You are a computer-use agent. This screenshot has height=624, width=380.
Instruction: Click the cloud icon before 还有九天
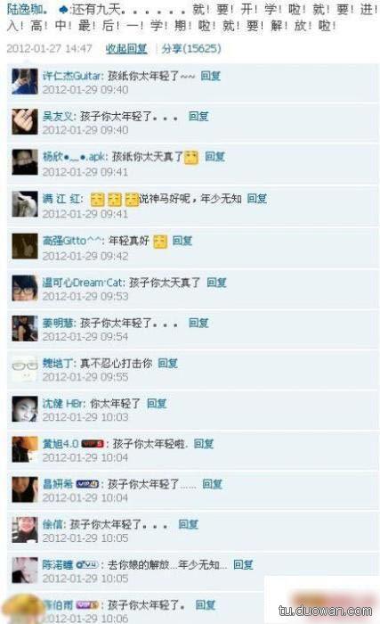63,11
